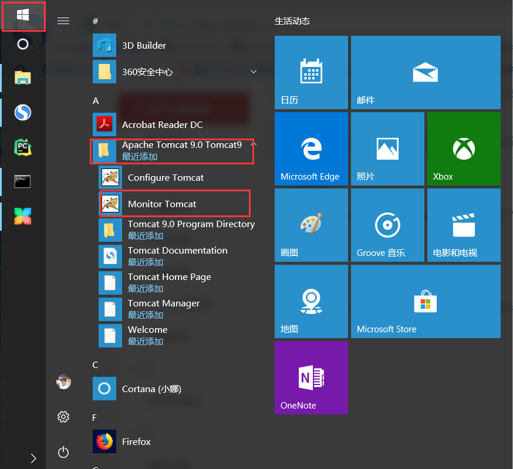
Task: Open Settings gear in Start menu
Action: [63, 417]
